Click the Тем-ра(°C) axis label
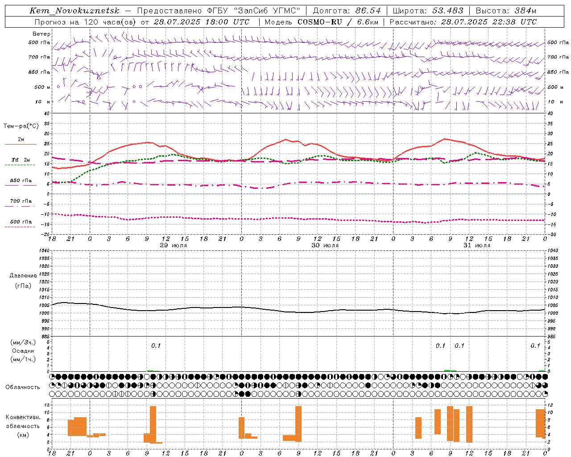Viewport: 571px width, 457px height. (x=21, y=126)
